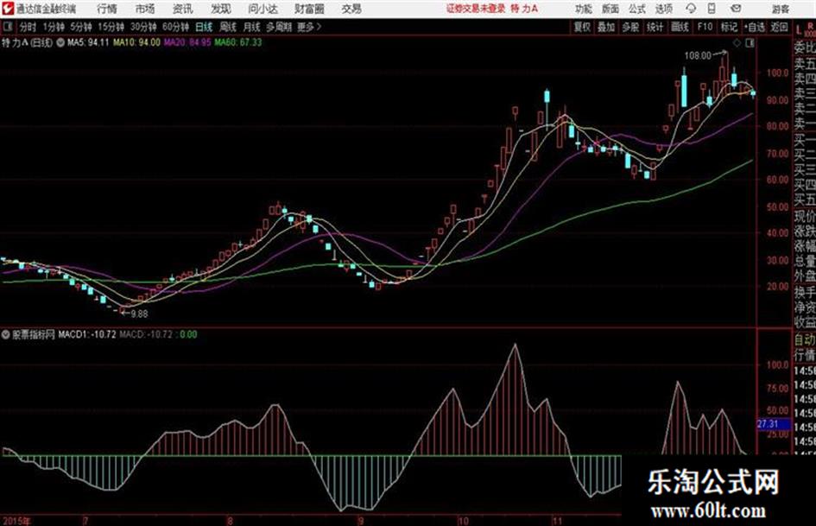This screenshot has height=526, width=816.
Task: Click the panel layout icon beside the diamond
Action: click(750, 43)
